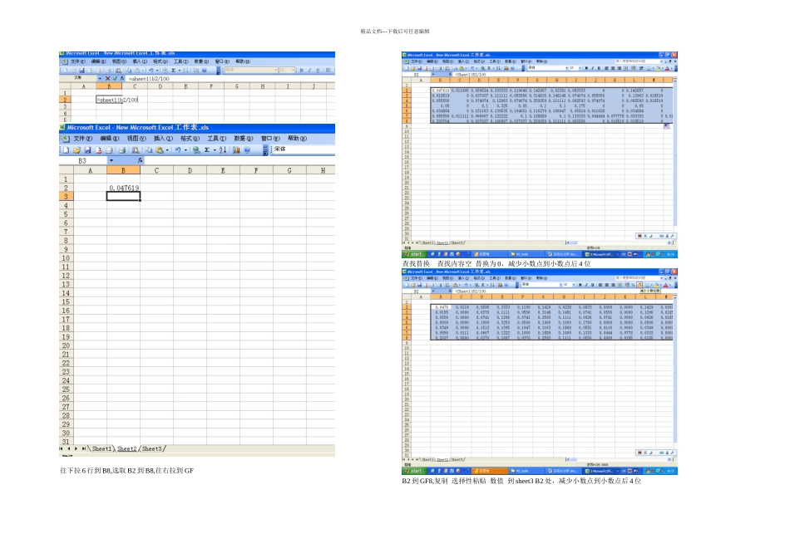Click red Cancel X beside upper-left formula bar
Viewport: 790px width, 558px height.
[x=107, y=79]
